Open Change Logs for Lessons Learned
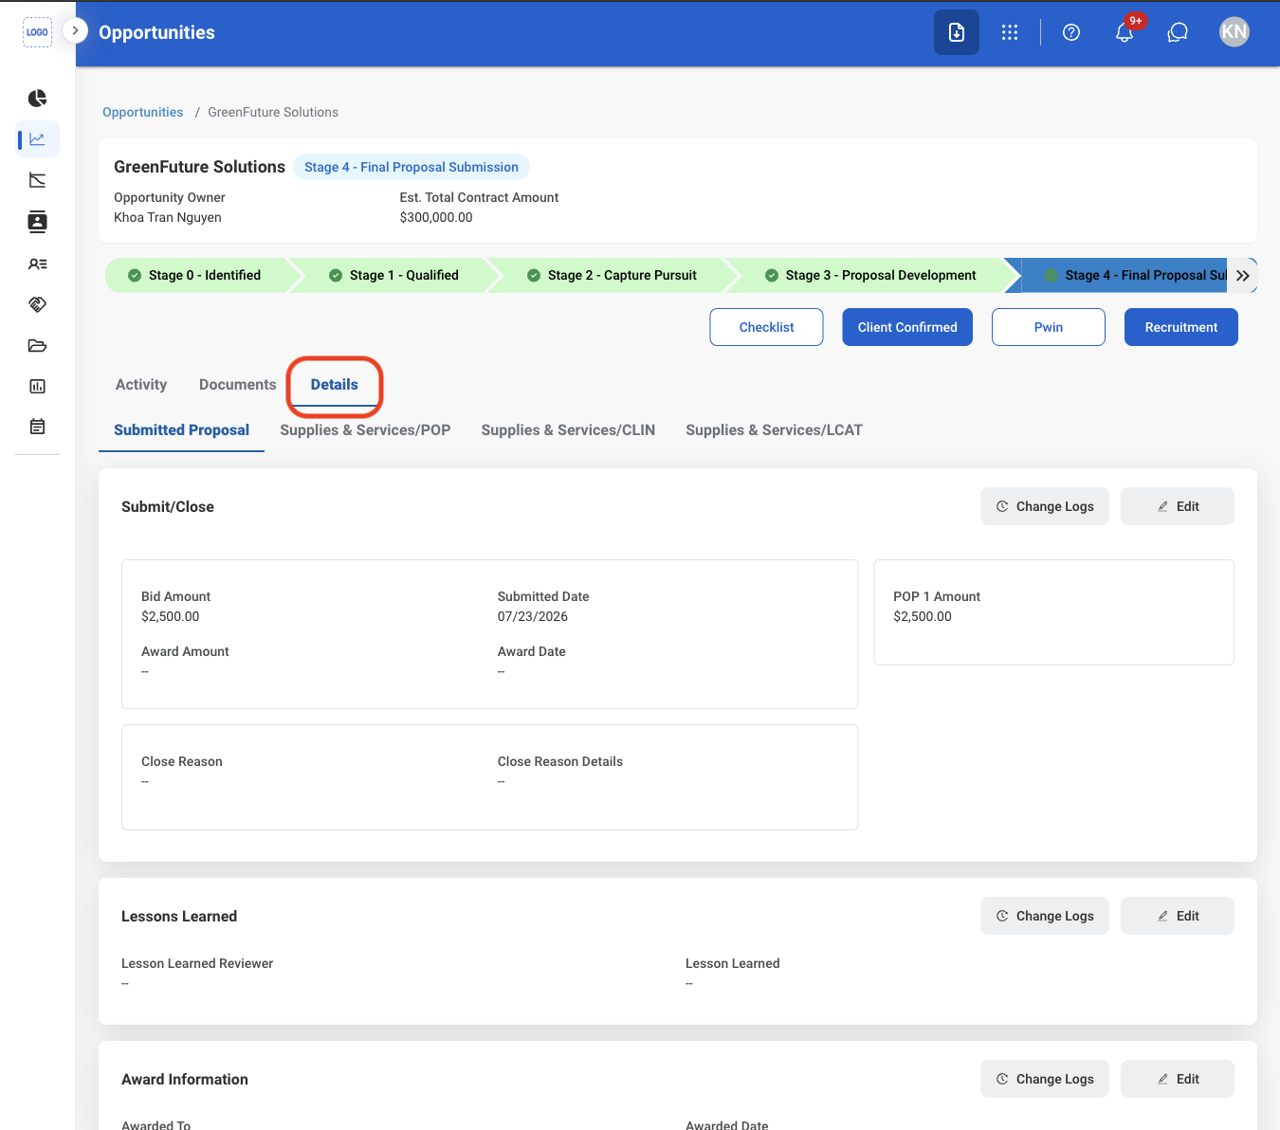Image resolution: width=1280 pixels, height=1130 pixels. [1045, 916]
